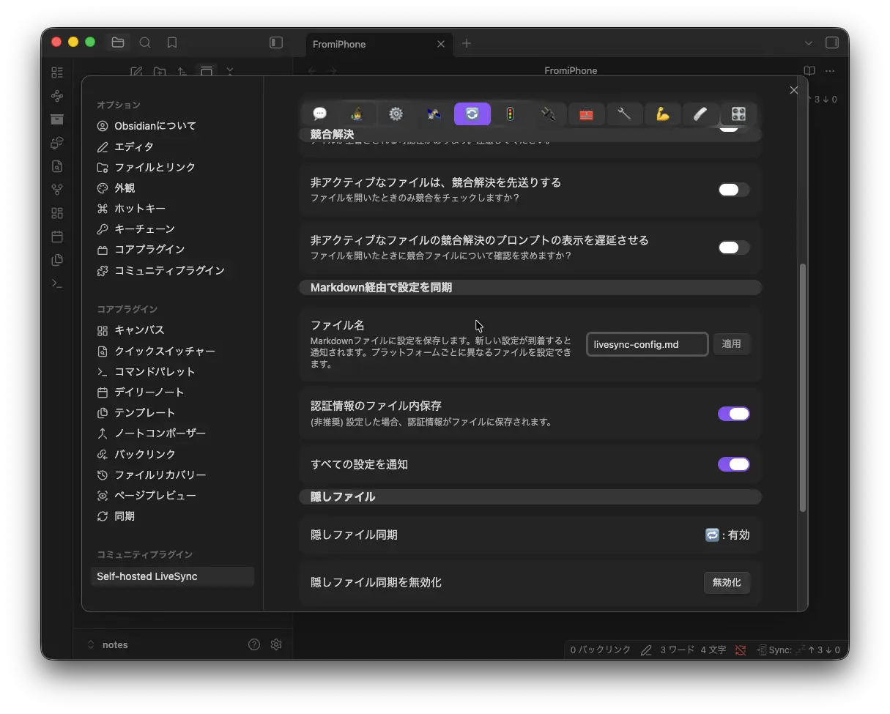This screenshot has height=714, width=890.
Task: Disable すべての設定を通知 switch
Action: pos(733,464)
